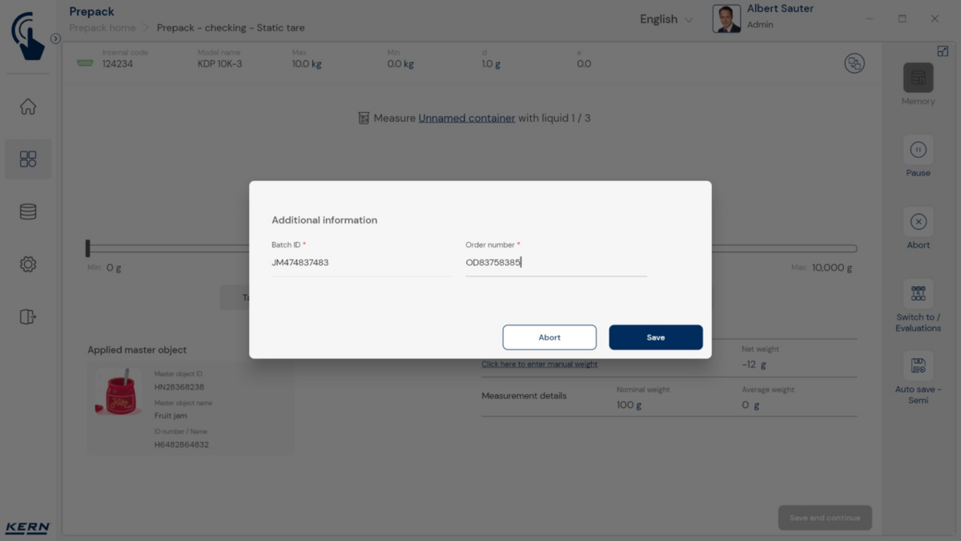Screen dimensions: 961x541
Task: Click the Order number input field
Action: (x=556, y=263)
